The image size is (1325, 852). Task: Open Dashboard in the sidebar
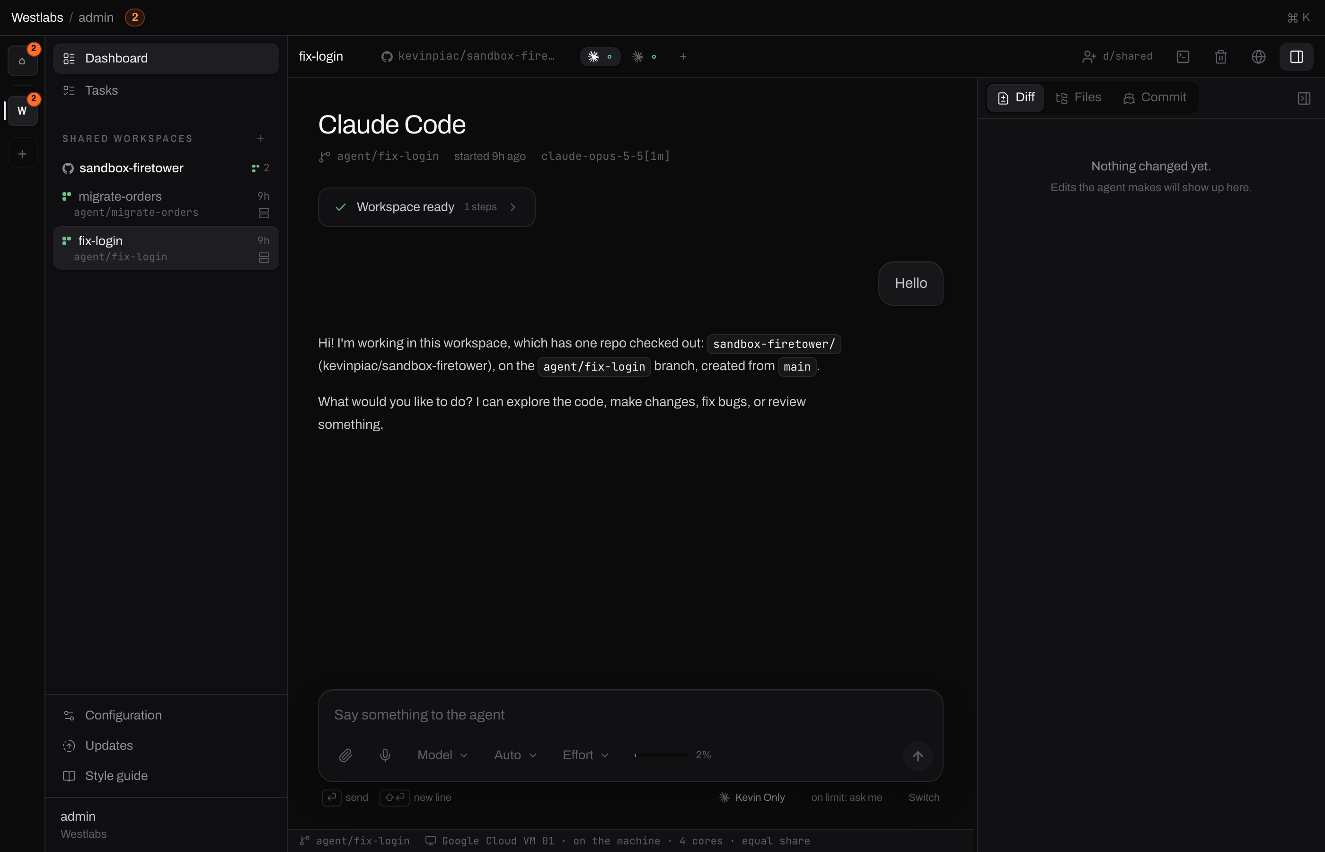pos(166,59)
